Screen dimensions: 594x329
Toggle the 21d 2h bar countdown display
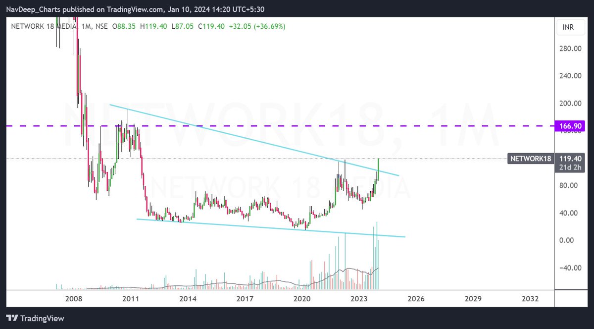click(569, 167)
